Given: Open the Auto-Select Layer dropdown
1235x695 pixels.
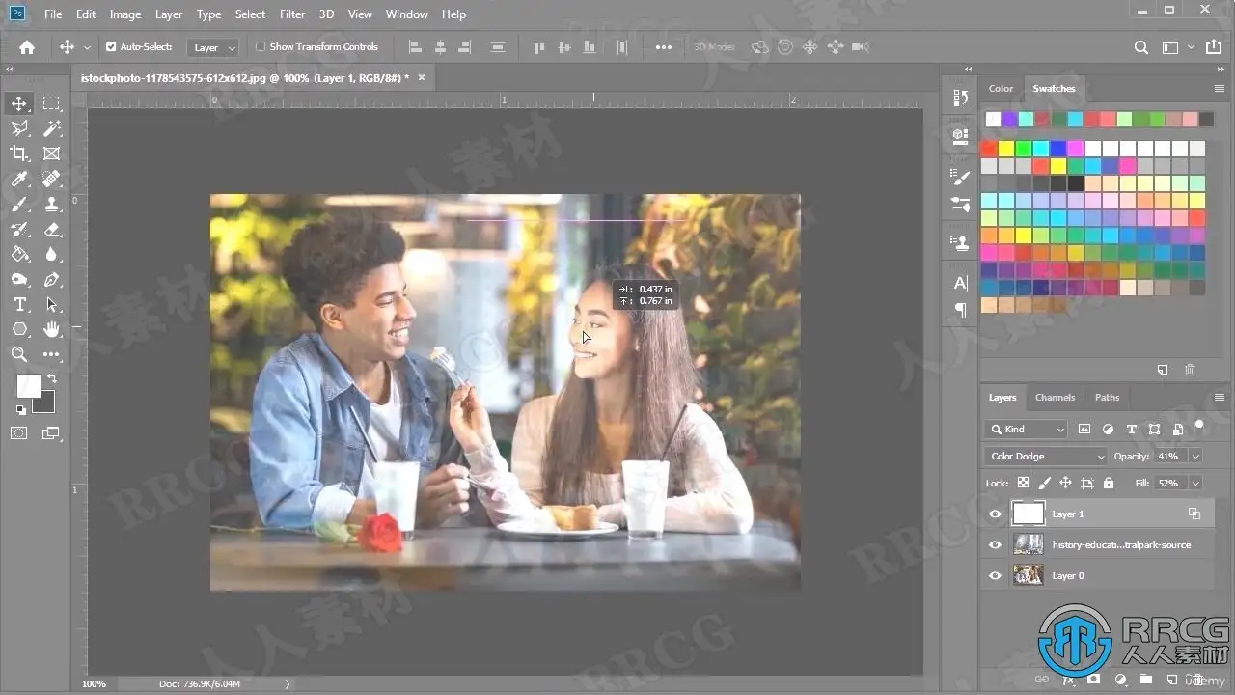Looking at the screenshot, I should pyautogui.click(x=213, y=47).
